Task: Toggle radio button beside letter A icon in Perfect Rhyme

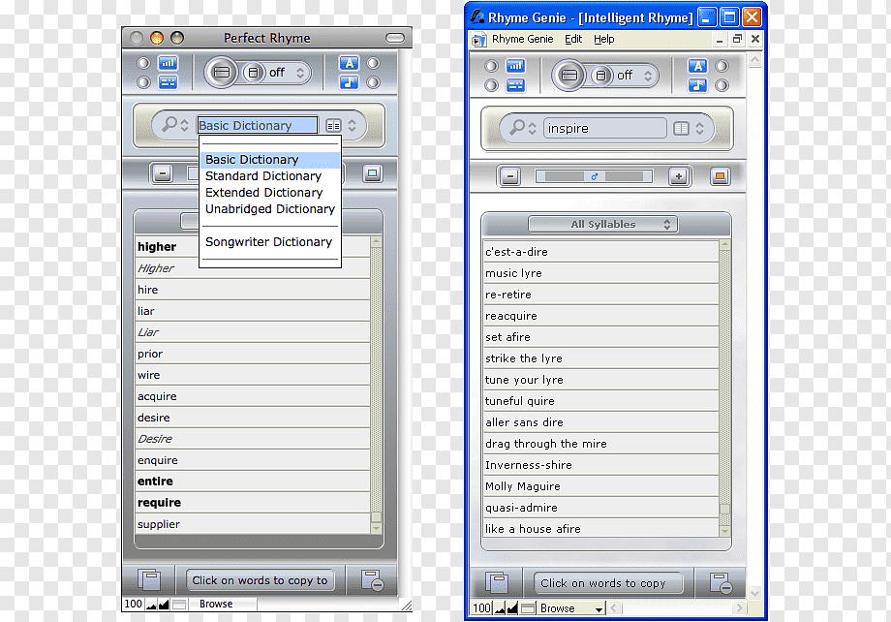Action: (373, 63)
